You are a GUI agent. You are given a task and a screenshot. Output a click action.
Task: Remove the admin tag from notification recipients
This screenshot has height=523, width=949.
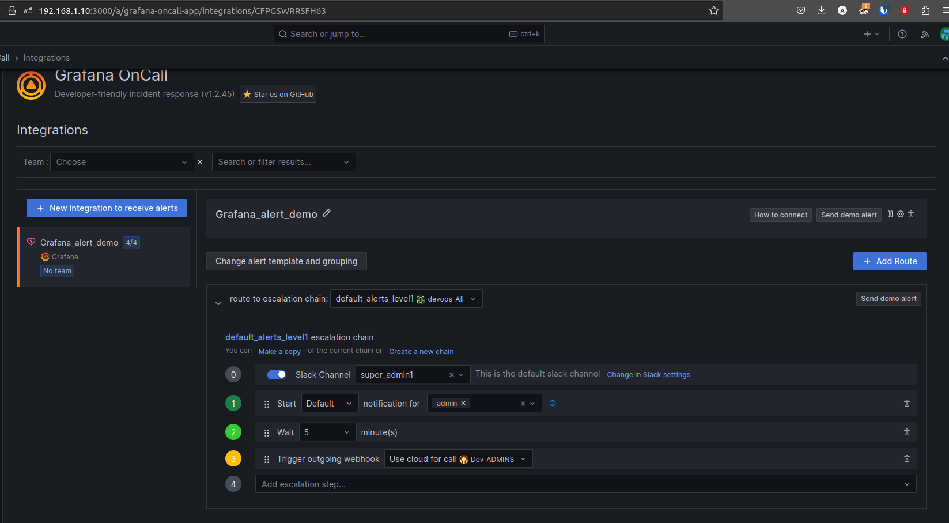pyautogui.click(x=463, y=403)
